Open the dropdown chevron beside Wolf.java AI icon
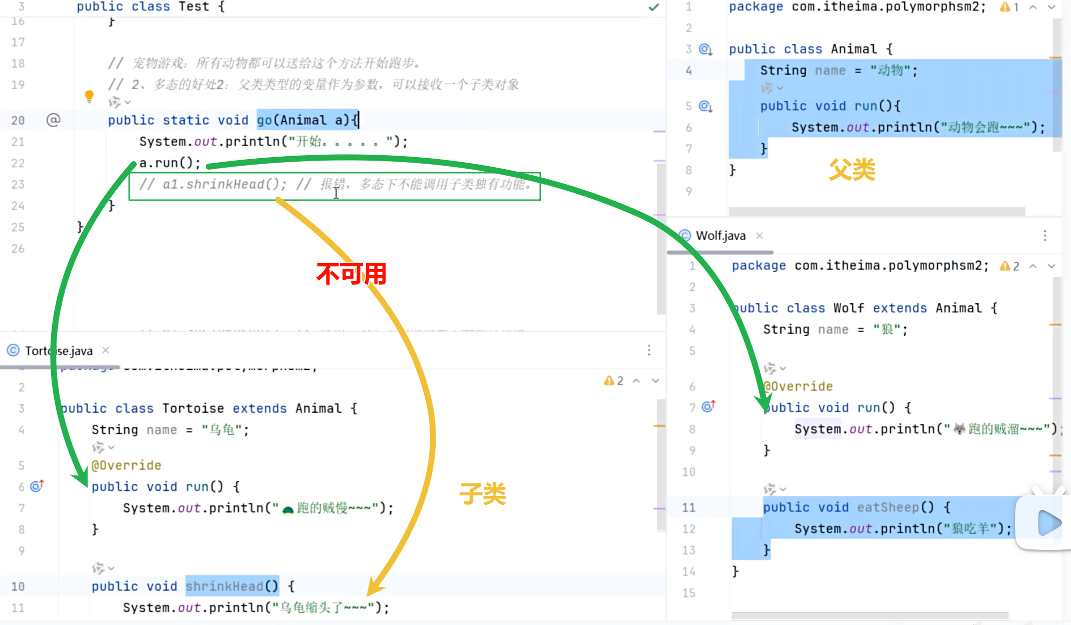Screen dimensions: 1071x625 [781, 368]
